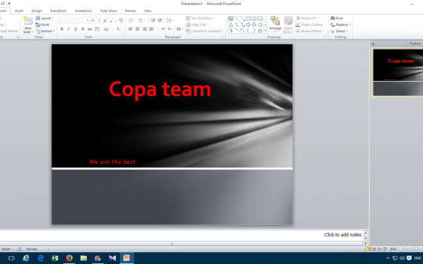Decrease list indent level

click(x=153, y=20)
